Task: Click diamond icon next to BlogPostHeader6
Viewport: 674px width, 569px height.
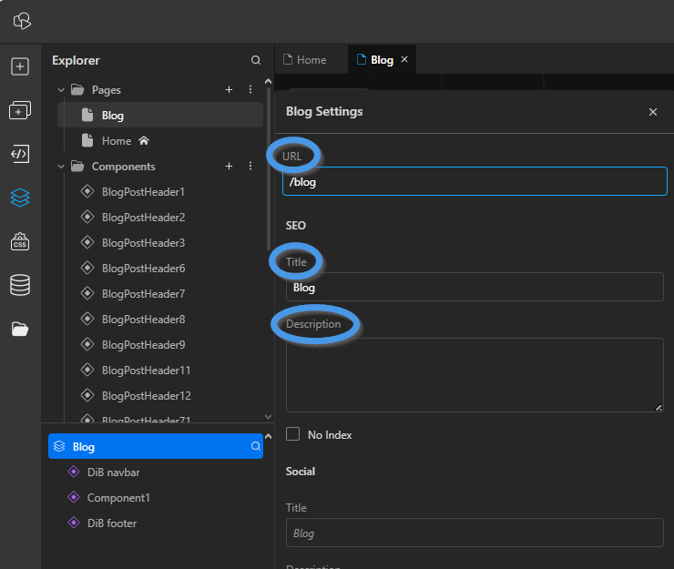Action: (x=87, y=268)
